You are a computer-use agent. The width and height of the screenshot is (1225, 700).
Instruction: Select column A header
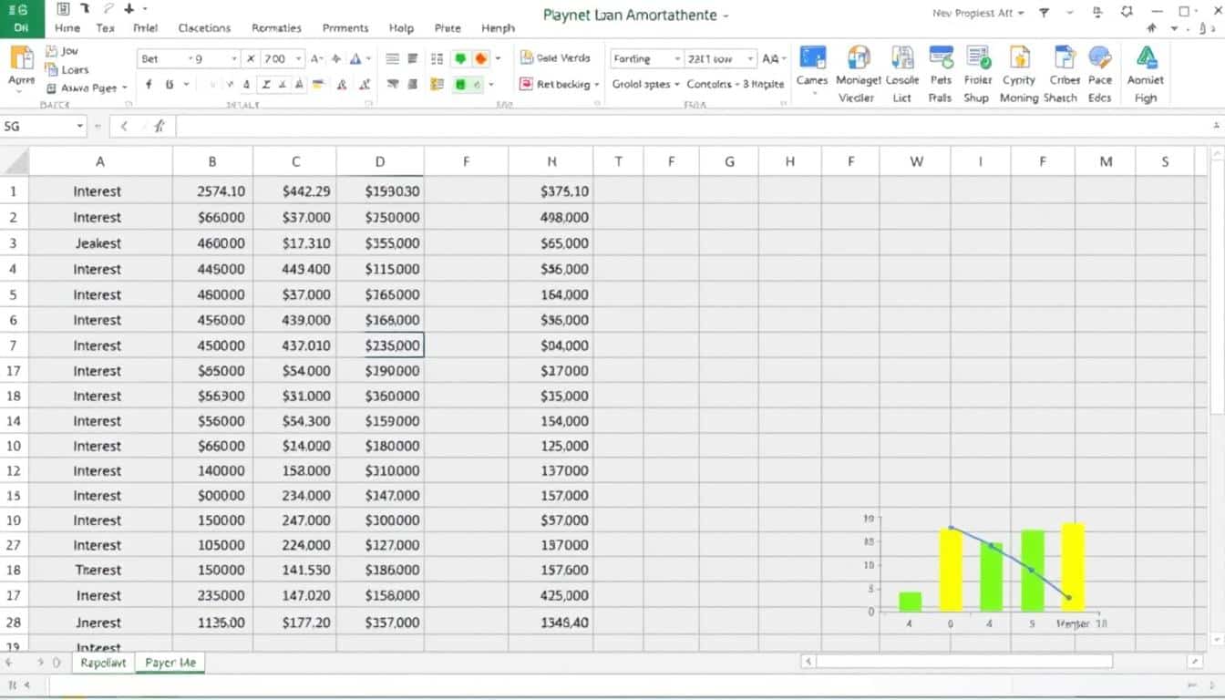[x=100, y=161]
